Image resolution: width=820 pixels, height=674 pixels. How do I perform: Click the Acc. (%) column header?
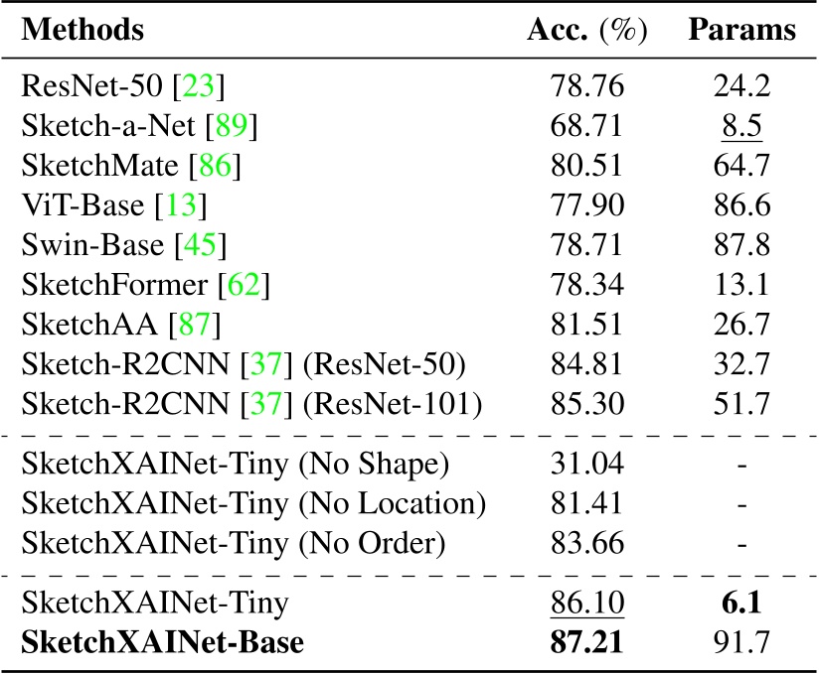pyautogui.click(x=586, y=30)
